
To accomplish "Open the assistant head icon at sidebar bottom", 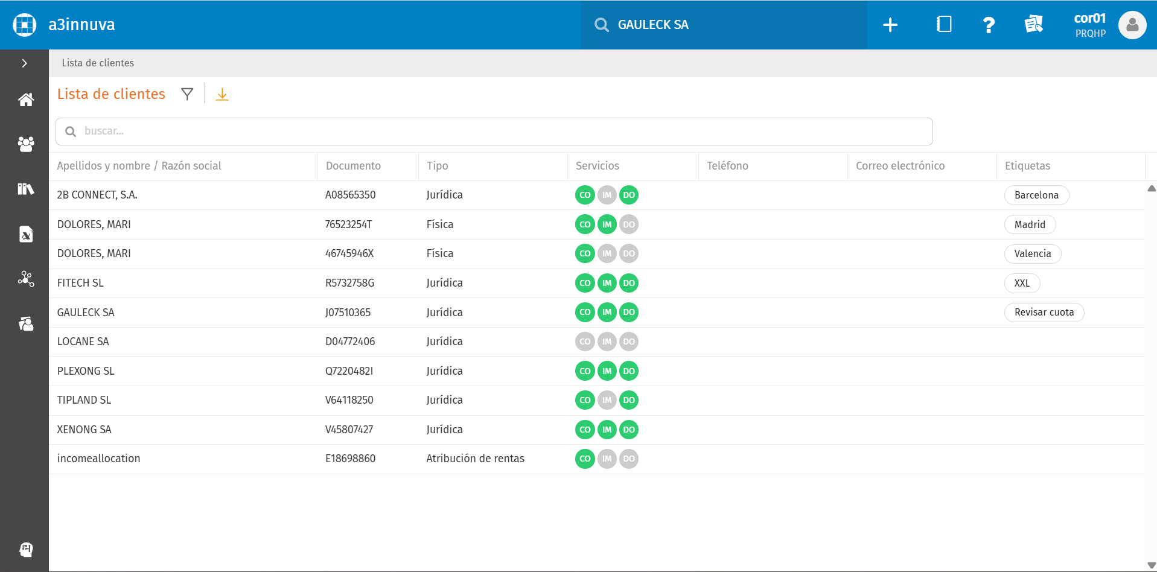I will tap(25, 550).
